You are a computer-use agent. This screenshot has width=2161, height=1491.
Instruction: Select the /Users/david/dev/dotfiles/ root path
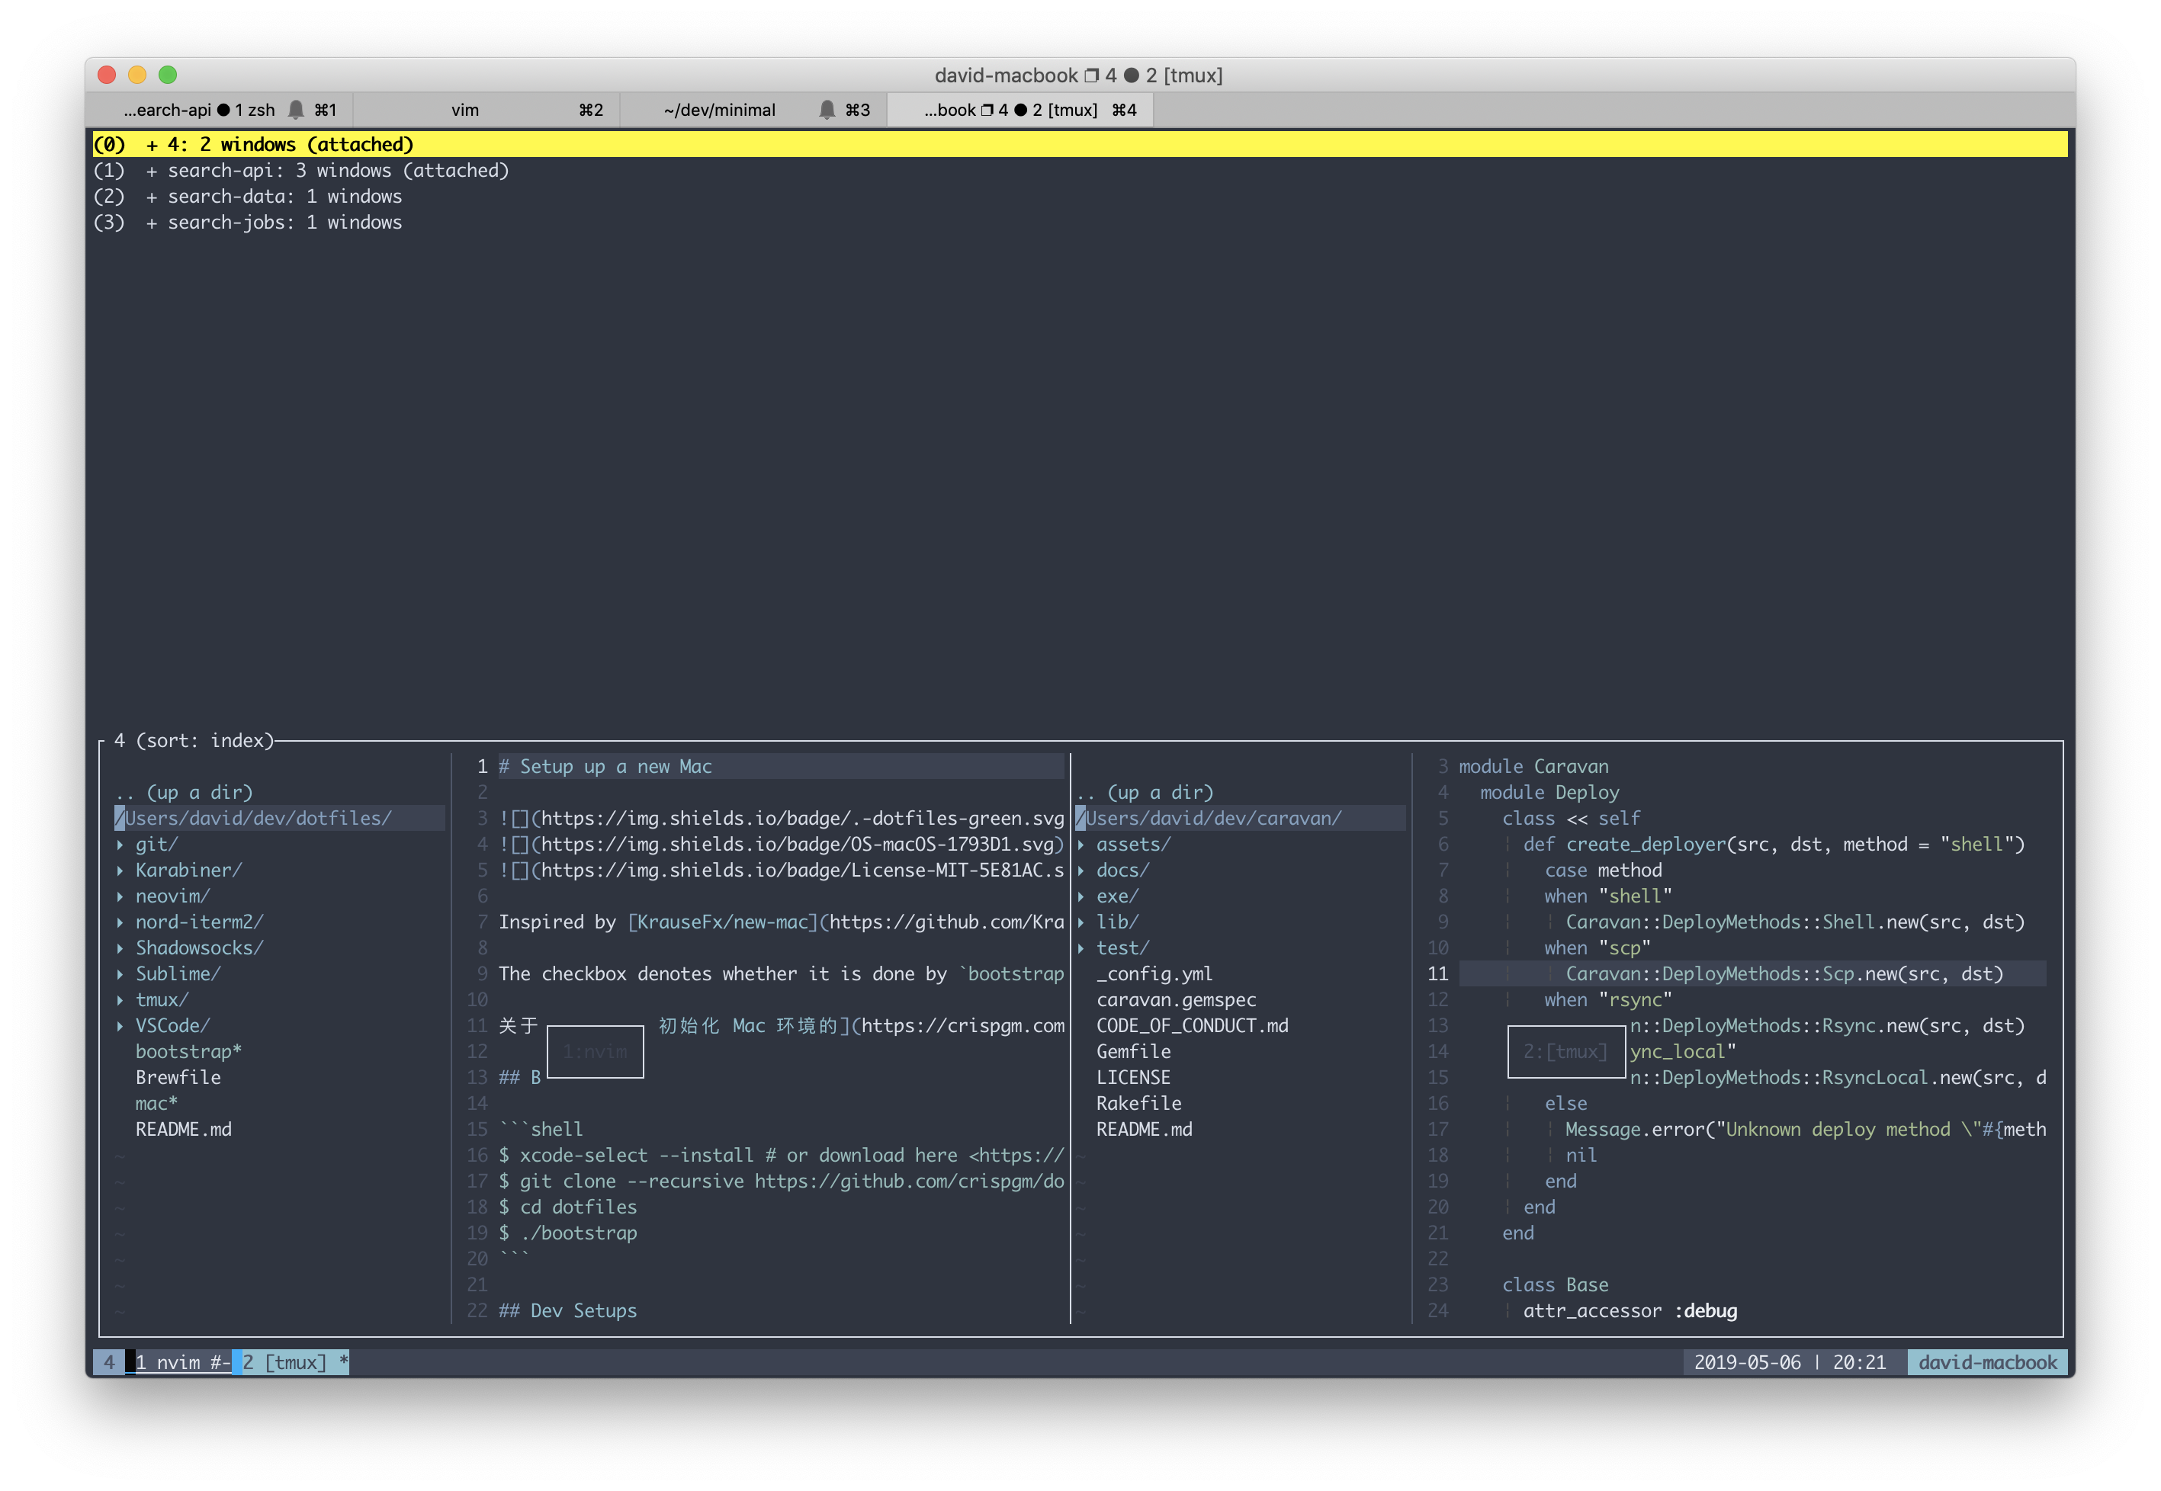coord(253,819)
